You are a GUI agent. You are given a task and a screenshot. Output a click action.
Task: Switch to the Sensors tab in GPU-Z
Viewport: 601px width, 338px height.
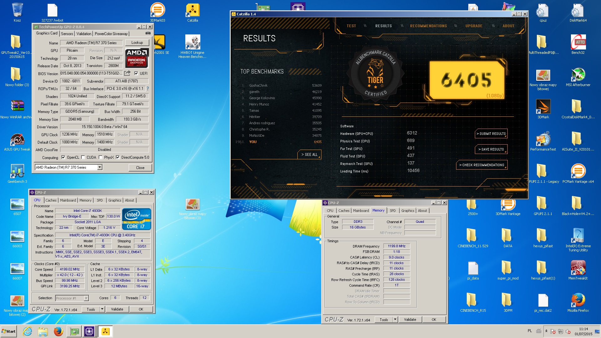[67, 34]
